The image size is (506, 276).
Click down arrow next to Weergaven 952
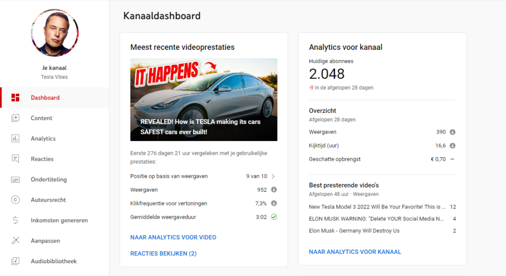[273, 190]
